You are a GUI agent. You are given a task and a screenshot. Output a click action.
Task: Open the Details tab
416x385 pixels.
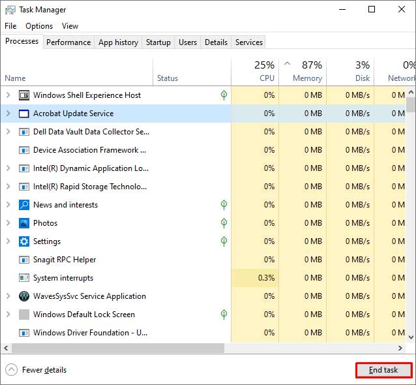tap(216, 42)
